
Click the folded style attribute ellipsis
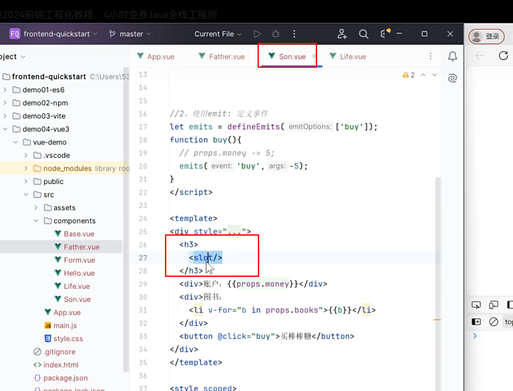pos(234,232)
